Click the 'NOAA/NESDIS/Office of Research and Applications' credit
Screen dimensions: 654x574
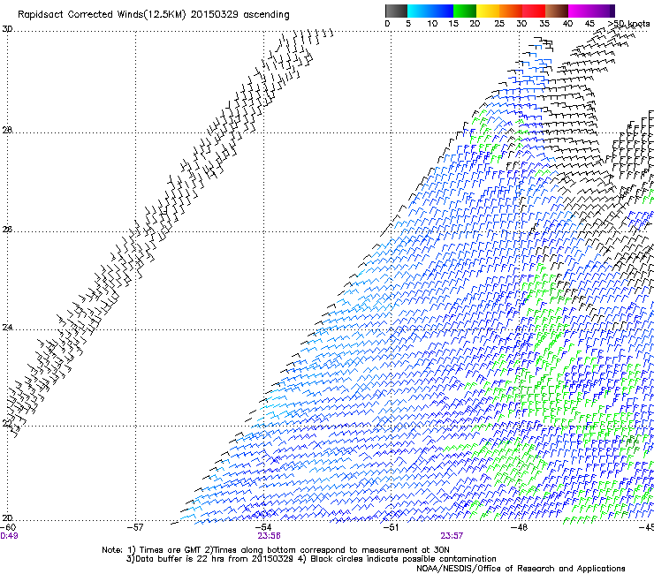tap(521, 569)
